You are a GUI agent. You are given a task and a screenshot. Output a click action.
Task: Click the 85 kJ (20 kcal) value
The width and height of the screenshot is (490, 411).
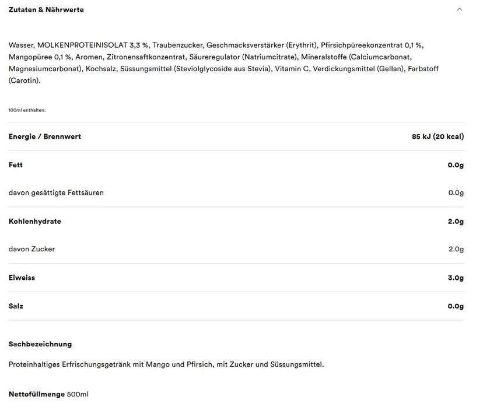click(438, 136)
